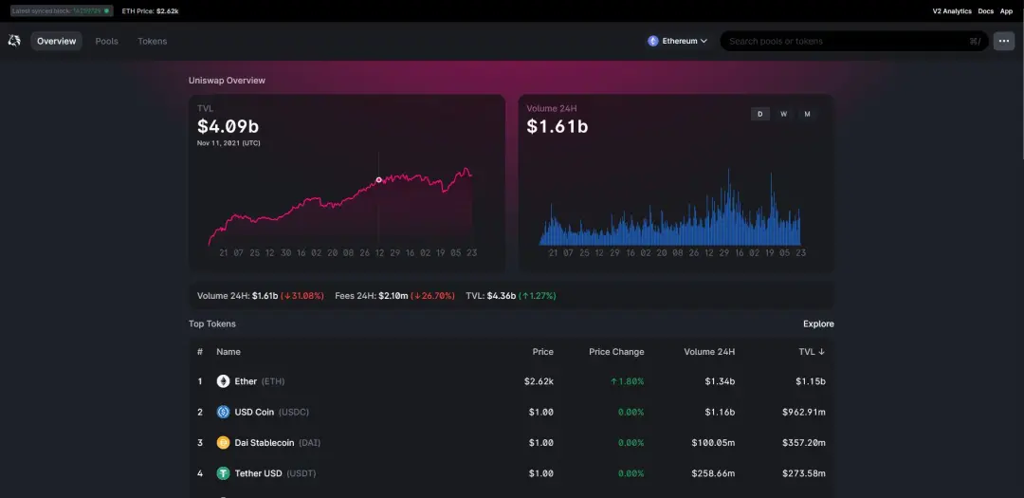Switch to the Pools tab

click(x=106, y=41)
